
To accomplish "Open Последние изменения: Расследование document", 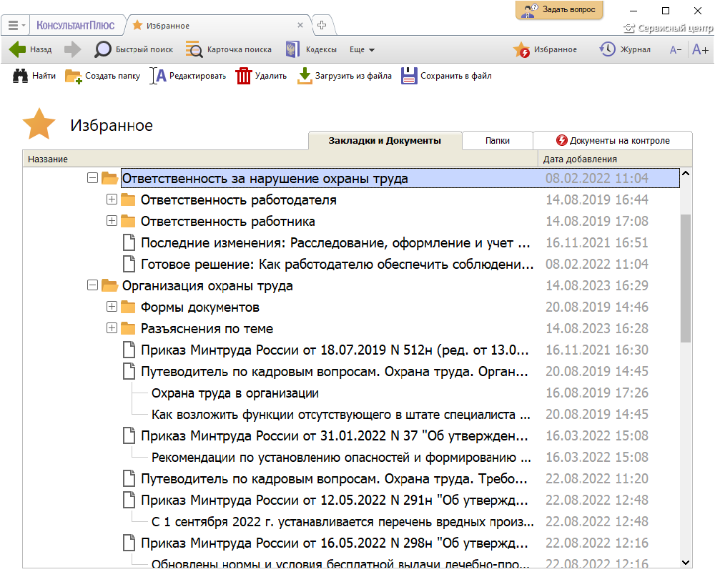I will [335, 242].
